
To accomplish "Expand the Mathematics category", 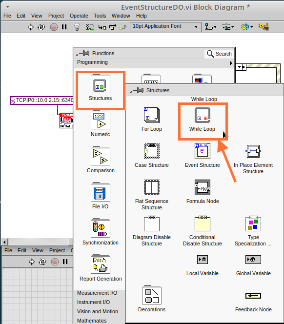I will 92,321.
